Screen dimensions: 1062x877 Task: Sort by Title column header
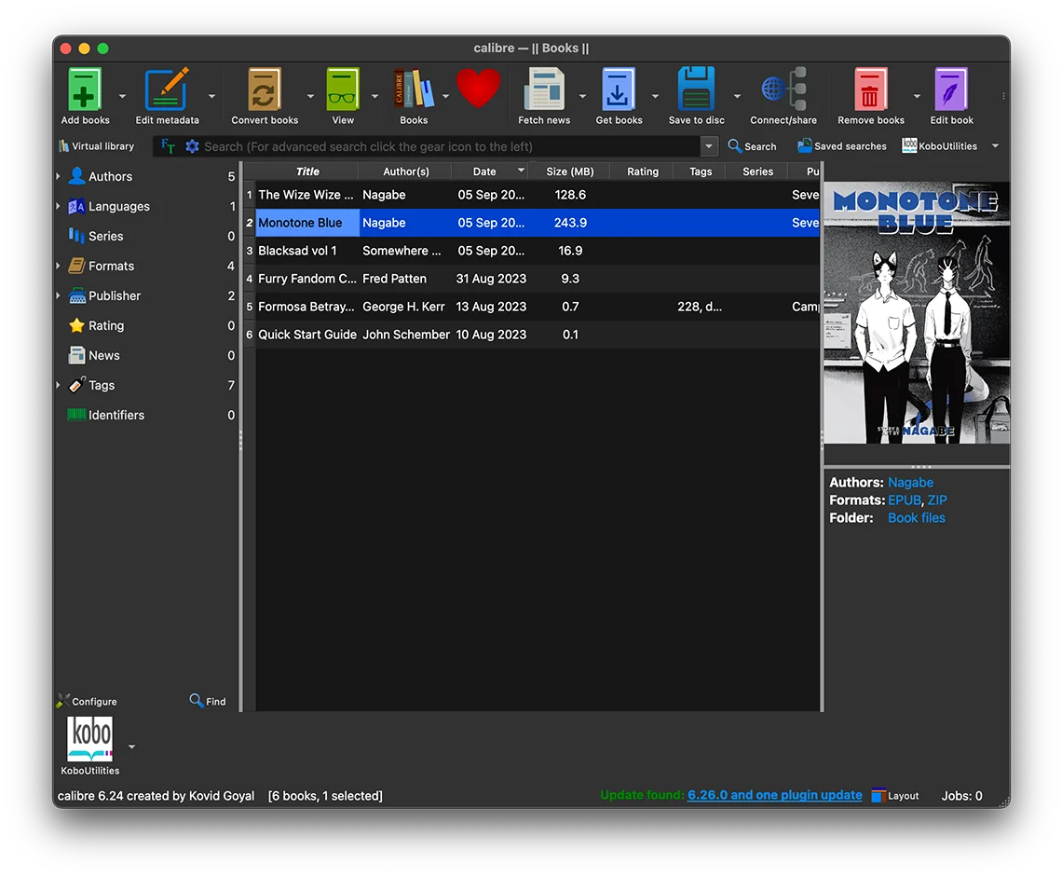click(307, 171)
